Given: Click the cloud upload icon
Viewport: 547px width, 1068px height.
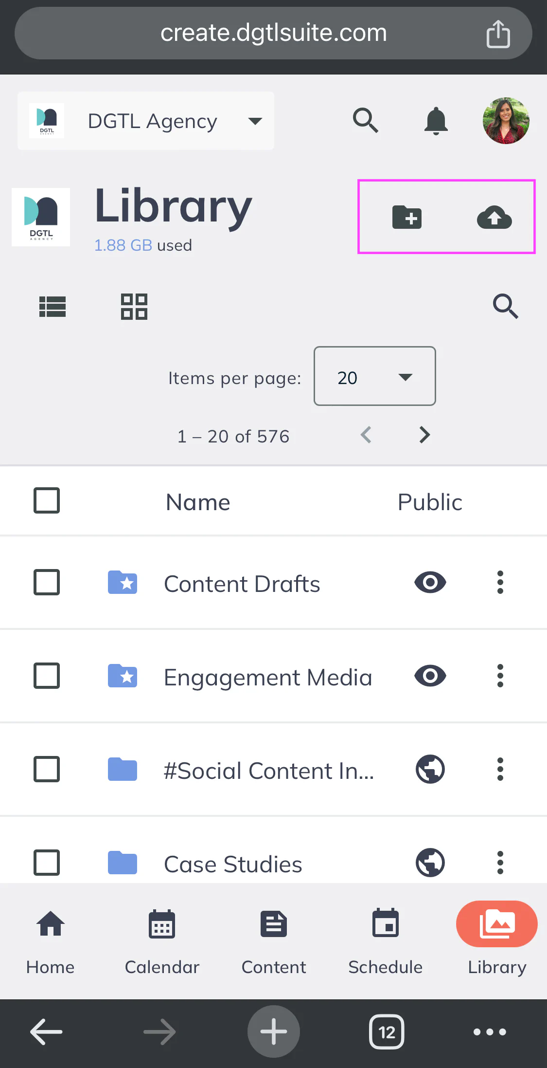Looking at the screenshot, I should click(494, 217).
